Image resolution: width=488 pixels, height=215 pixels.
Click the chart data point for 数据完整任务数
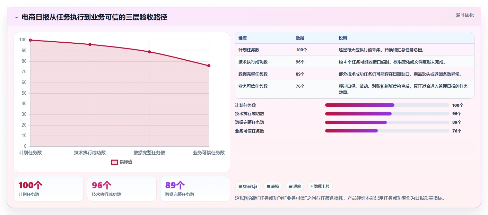(149, 52)
